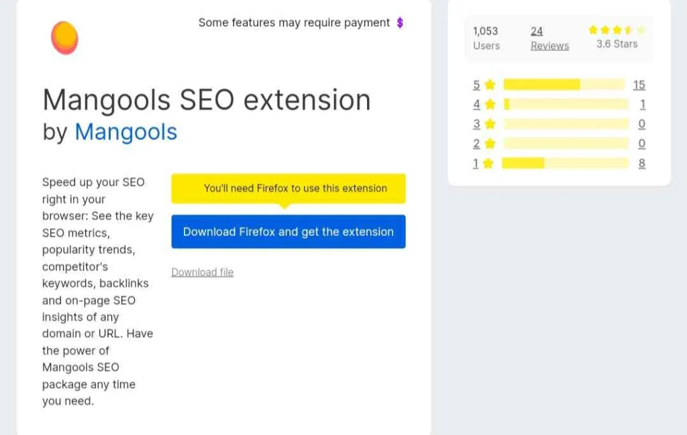Click the 0 count for two stars
The height and width of the screenshot is (435, 687).
[x=642, y=143]
